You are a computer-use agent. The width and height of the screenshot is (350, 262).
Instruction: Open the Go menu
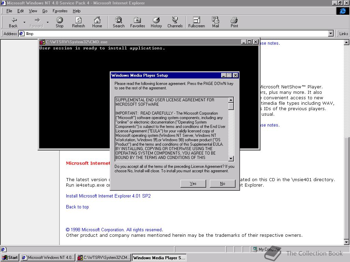click(x=45, y=11)
